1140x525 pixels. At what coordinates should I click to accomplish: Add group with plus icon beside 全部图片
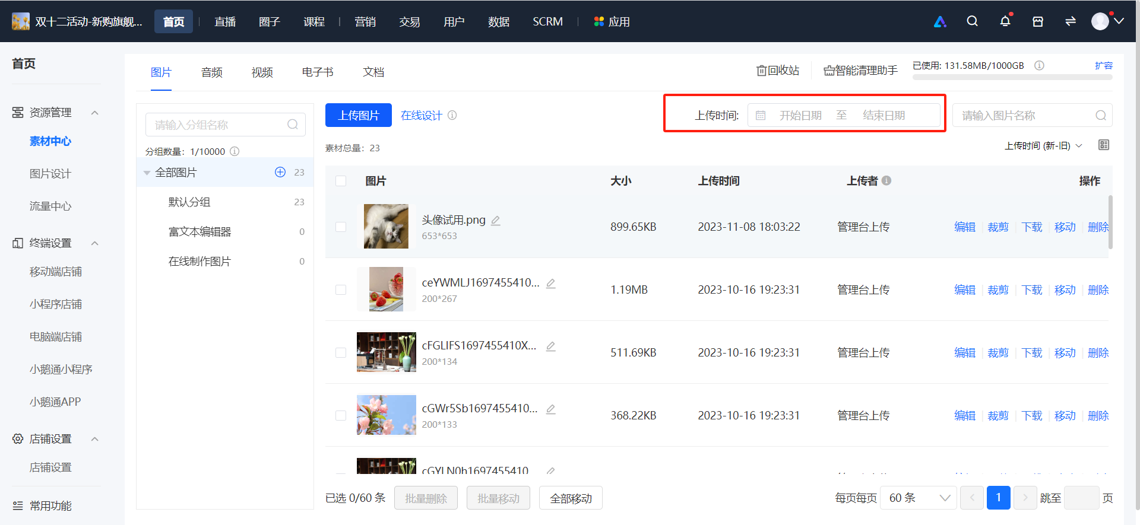(280, 172)
